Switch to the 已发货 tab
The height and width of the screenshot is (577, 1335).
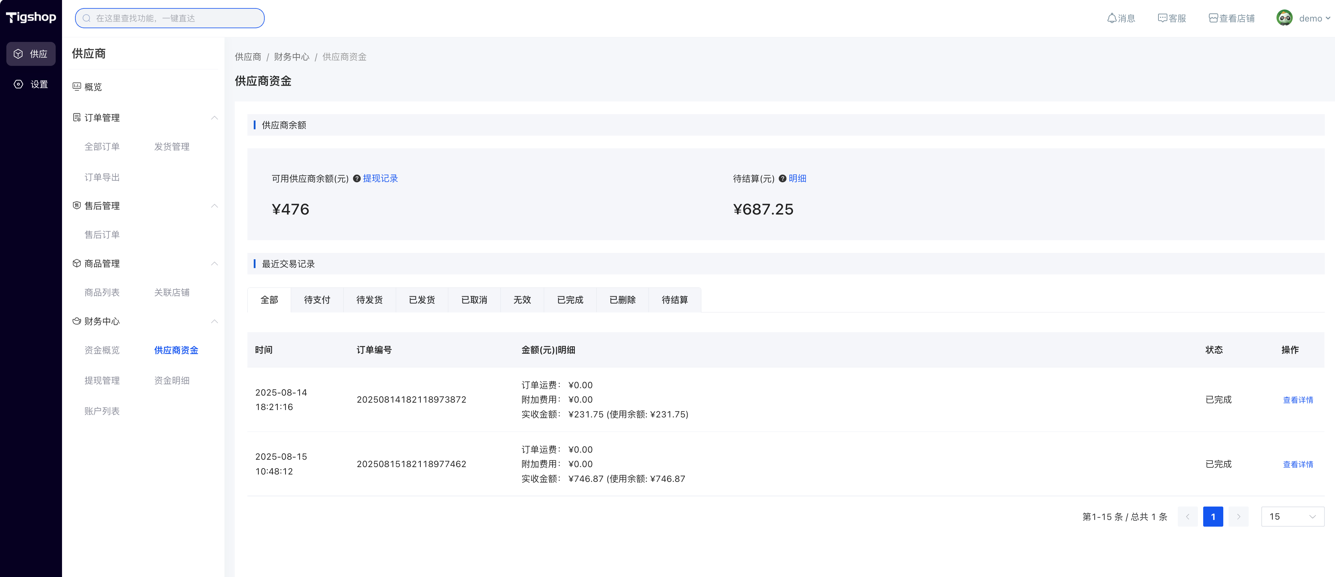click(x=422, y=300)
